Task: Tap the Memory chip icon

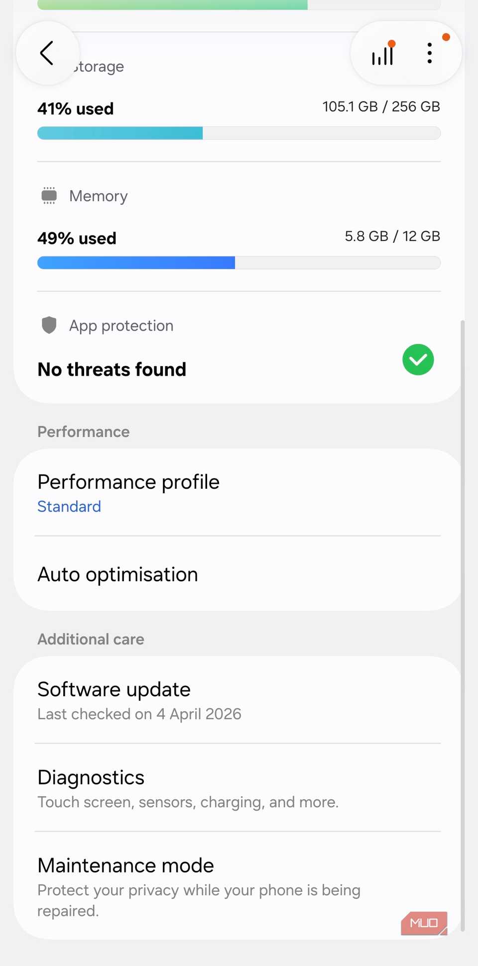Action: 49,196
